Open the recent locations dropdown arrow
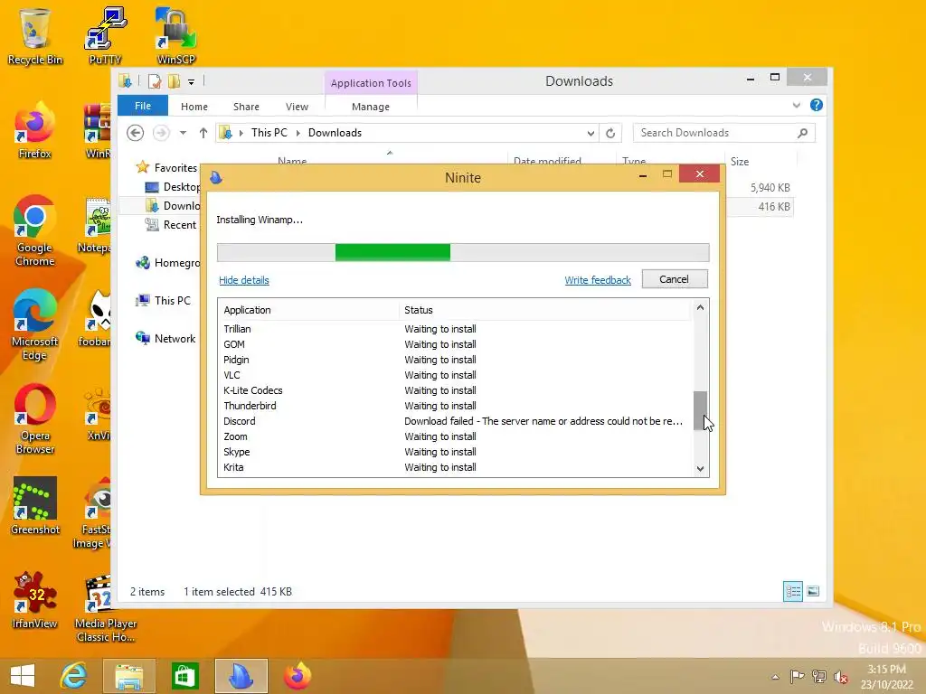The width and height of the screenshot is (926, 694). [x=183, y=133]
